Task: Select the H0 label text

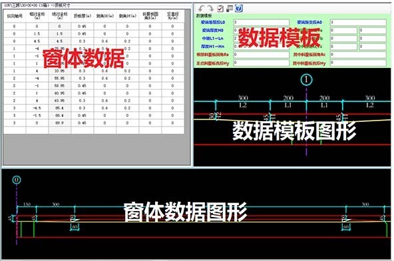Action: click(x=212, y=31)
